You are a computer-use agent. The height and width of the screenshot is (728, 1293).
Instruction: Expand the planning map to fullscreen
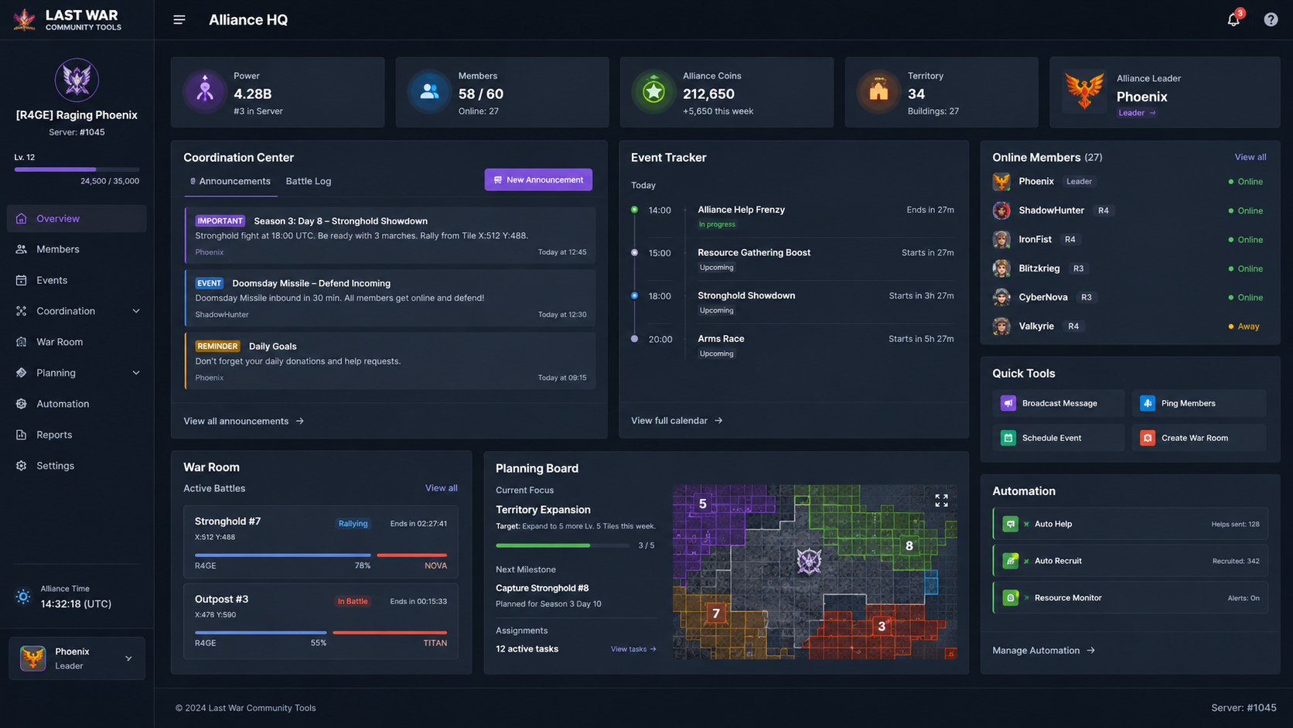coord(941,501)
